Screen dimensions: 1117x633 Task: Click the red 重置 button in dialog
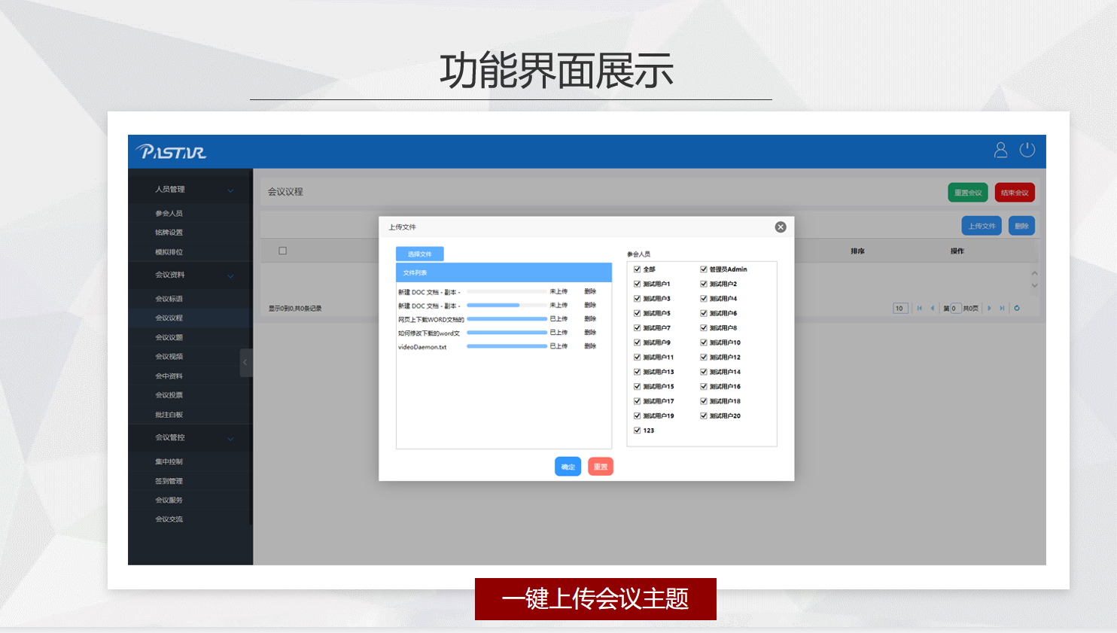click(x=601, y=467)
